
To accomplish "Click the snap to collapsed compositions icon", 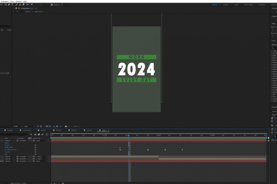I will coord(65,5).
